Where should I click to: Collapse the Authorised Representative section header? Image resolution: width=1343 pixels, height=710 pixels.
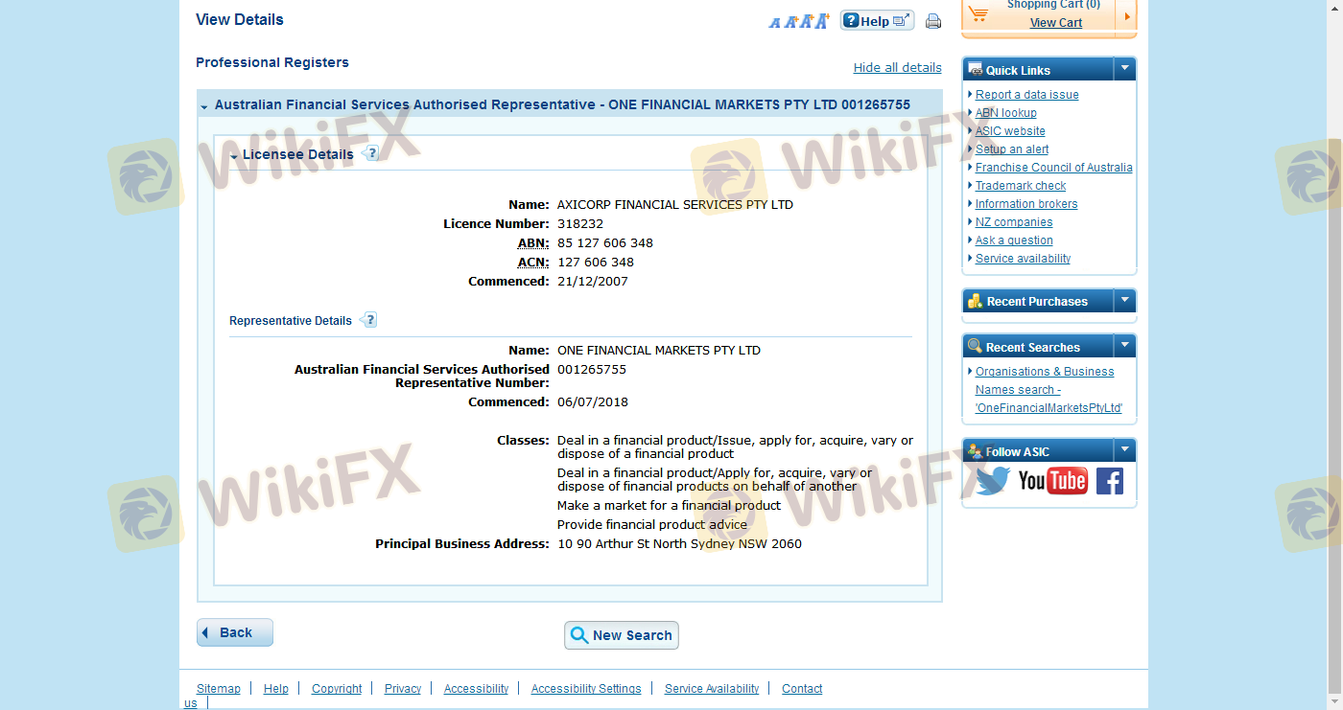click(x=204, y=106)
